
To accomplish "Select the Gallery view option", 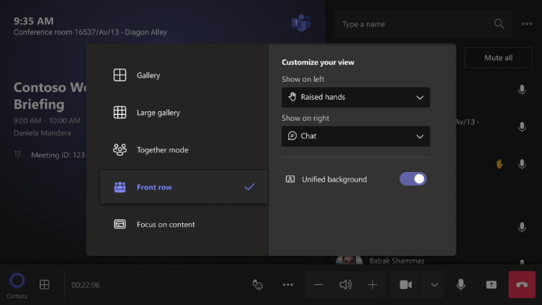I will click(184, 75).
